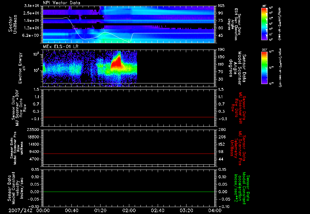
Task: Click the "1.2e+01" sector tick value
Action: click(31, 28)
